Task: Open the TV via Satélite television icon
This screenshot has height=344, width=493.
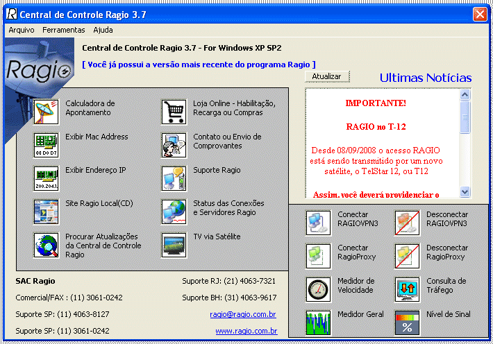Action: pyautogui.click(x=174, y=245)
